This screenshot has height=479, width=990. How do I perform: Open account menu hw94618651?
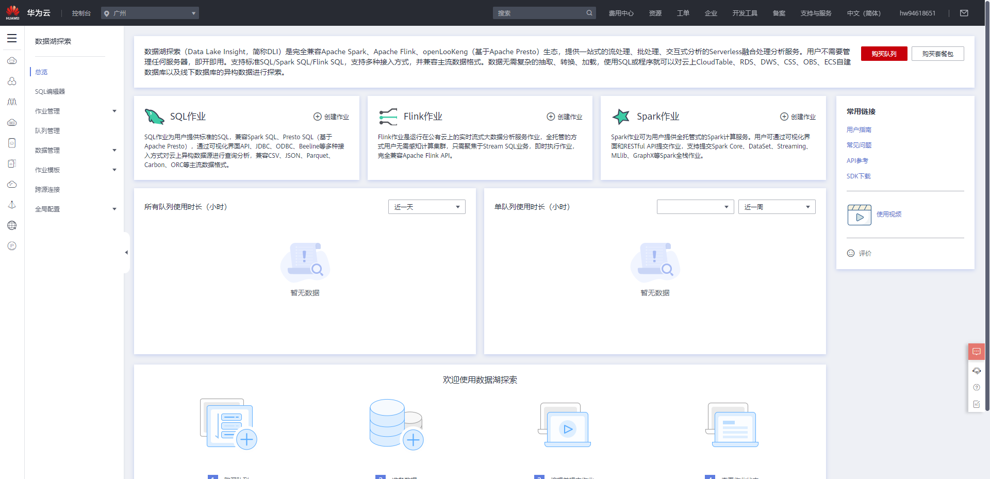917,13
